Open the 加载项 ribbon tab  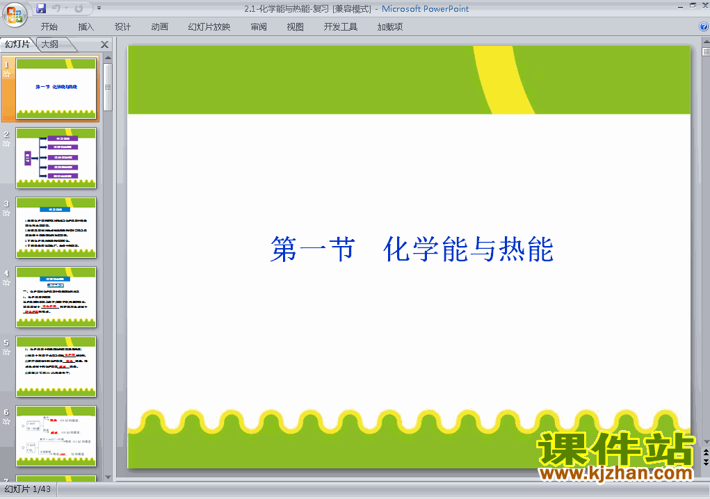pos(390,26)
